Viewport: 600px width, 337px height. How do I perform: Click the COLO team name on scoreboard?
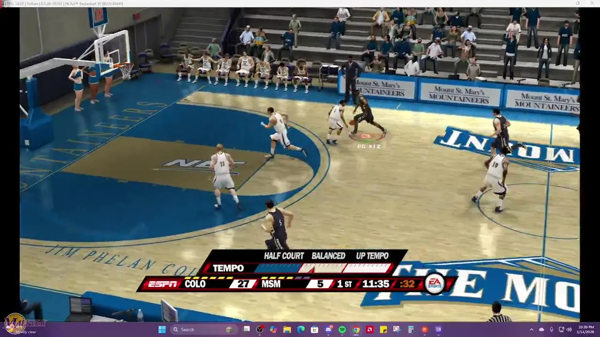point(195,284)
